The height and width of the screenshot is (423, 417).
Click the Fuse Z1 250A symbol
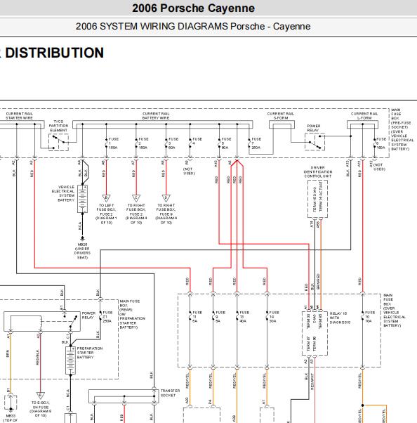tap(100, 316)
